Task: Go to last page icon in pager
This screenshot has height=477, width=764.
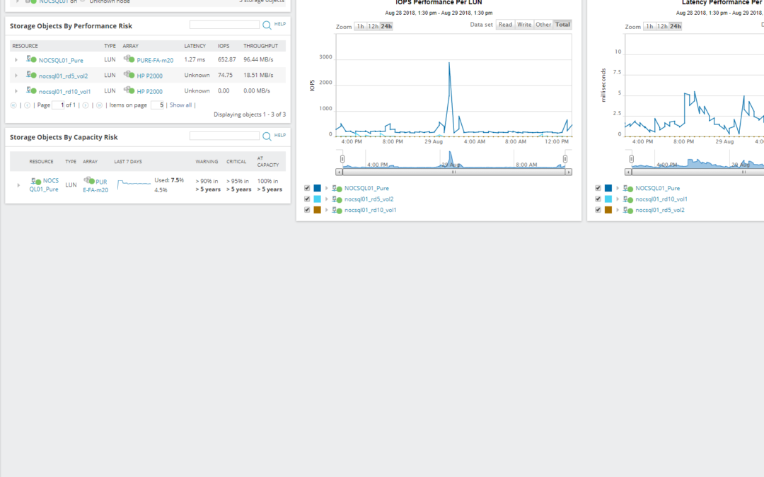Action: click(x=100, y=105)
